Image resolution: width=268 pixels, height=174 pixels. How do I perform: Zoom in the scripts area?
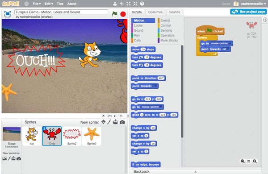click(255, 161)
